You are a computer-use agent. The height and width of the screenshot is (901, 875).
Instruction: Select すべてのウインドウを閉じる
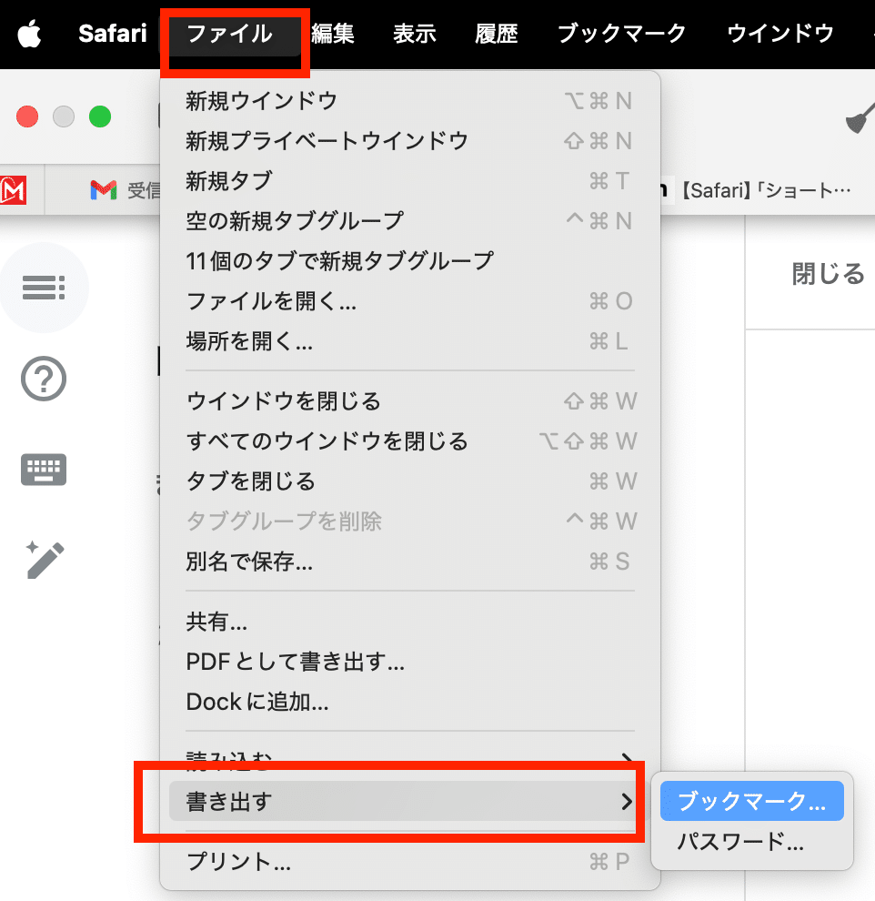coord(409,441)
